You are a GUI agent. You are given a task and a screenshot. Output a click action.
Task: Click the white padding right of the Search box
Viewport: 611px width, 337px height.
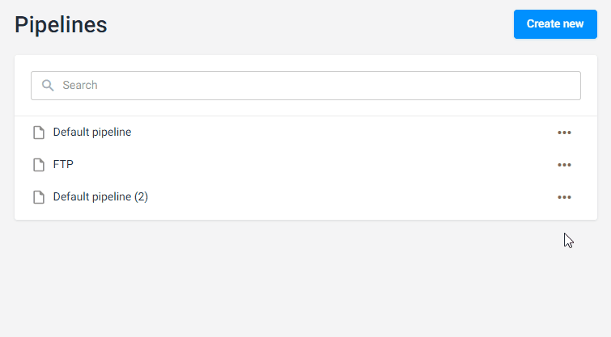pyautogui.click(x=589, y=86)
